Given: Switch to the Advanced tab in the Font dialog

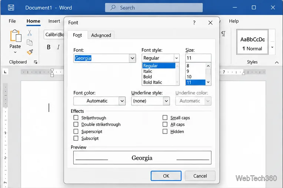Looking at the screenshot, I should click(x=101, y=35).
